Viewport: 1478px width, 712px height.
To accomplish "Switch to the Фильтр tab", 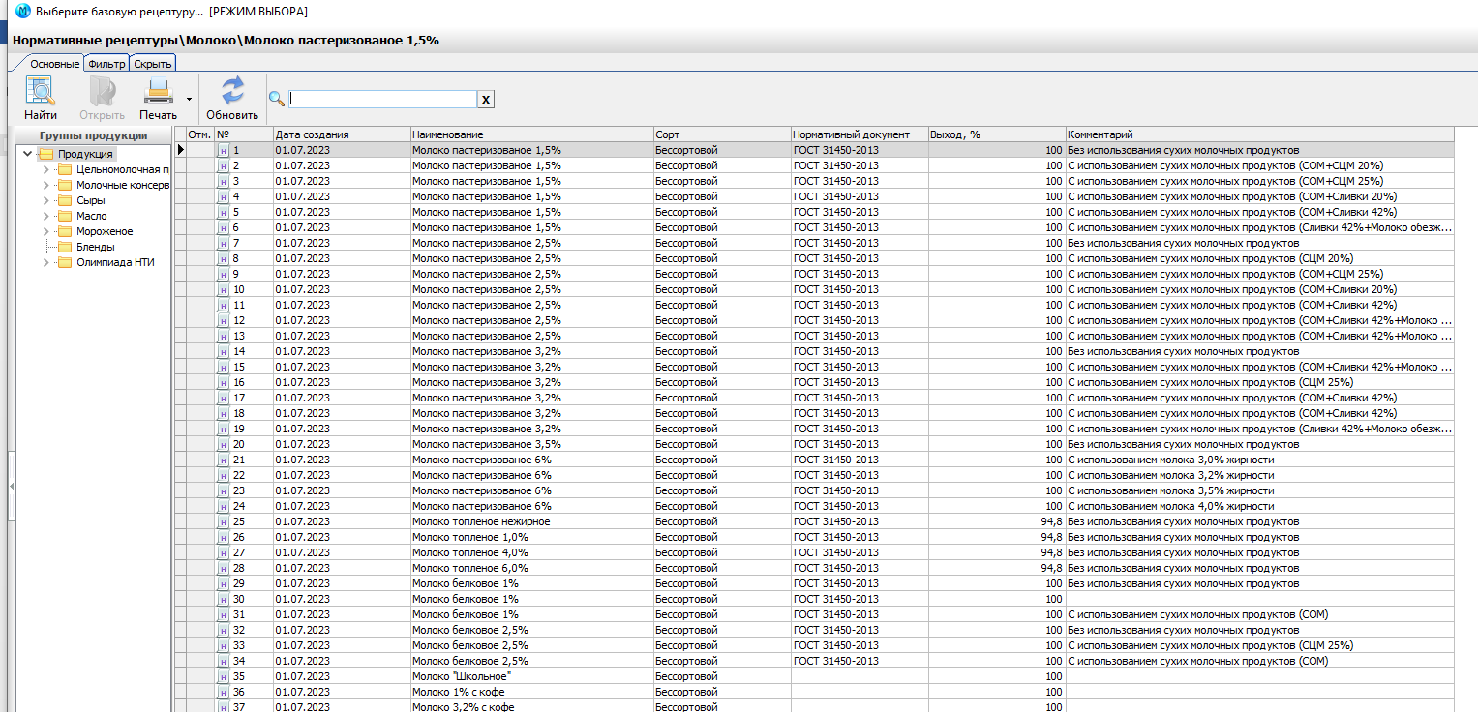I will point(106,64).
